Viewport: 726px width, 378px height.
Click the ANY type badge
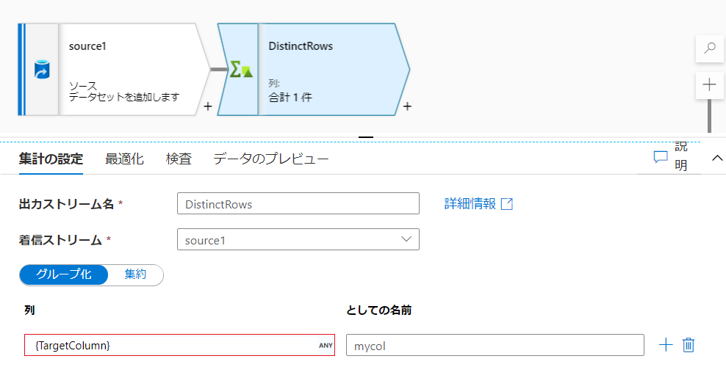point(326,345)
